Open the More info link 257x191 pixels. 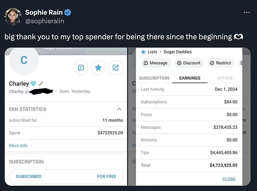click(x=18, y=146)
